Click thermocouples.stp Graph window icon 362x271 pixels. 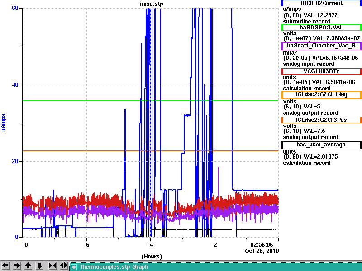[74, 267]
